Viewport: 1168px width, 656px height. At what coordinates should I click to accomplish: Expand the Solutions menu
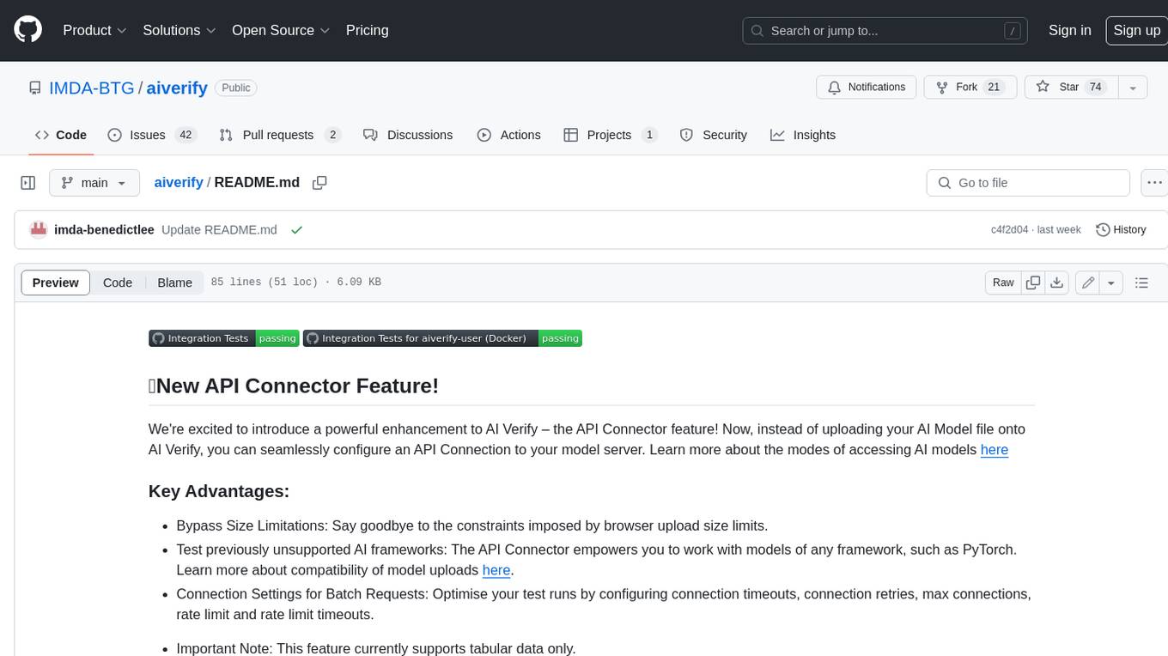[179, 30]
